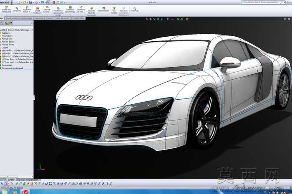Select Plan de droite in the tree

click(8, 45)
